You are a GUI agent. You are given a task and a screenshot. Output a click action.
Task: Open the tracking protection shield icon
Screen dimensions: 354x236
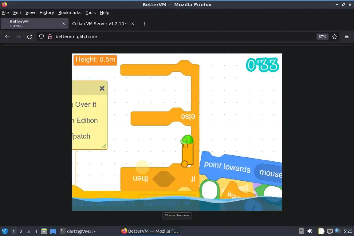coord(41,37)
